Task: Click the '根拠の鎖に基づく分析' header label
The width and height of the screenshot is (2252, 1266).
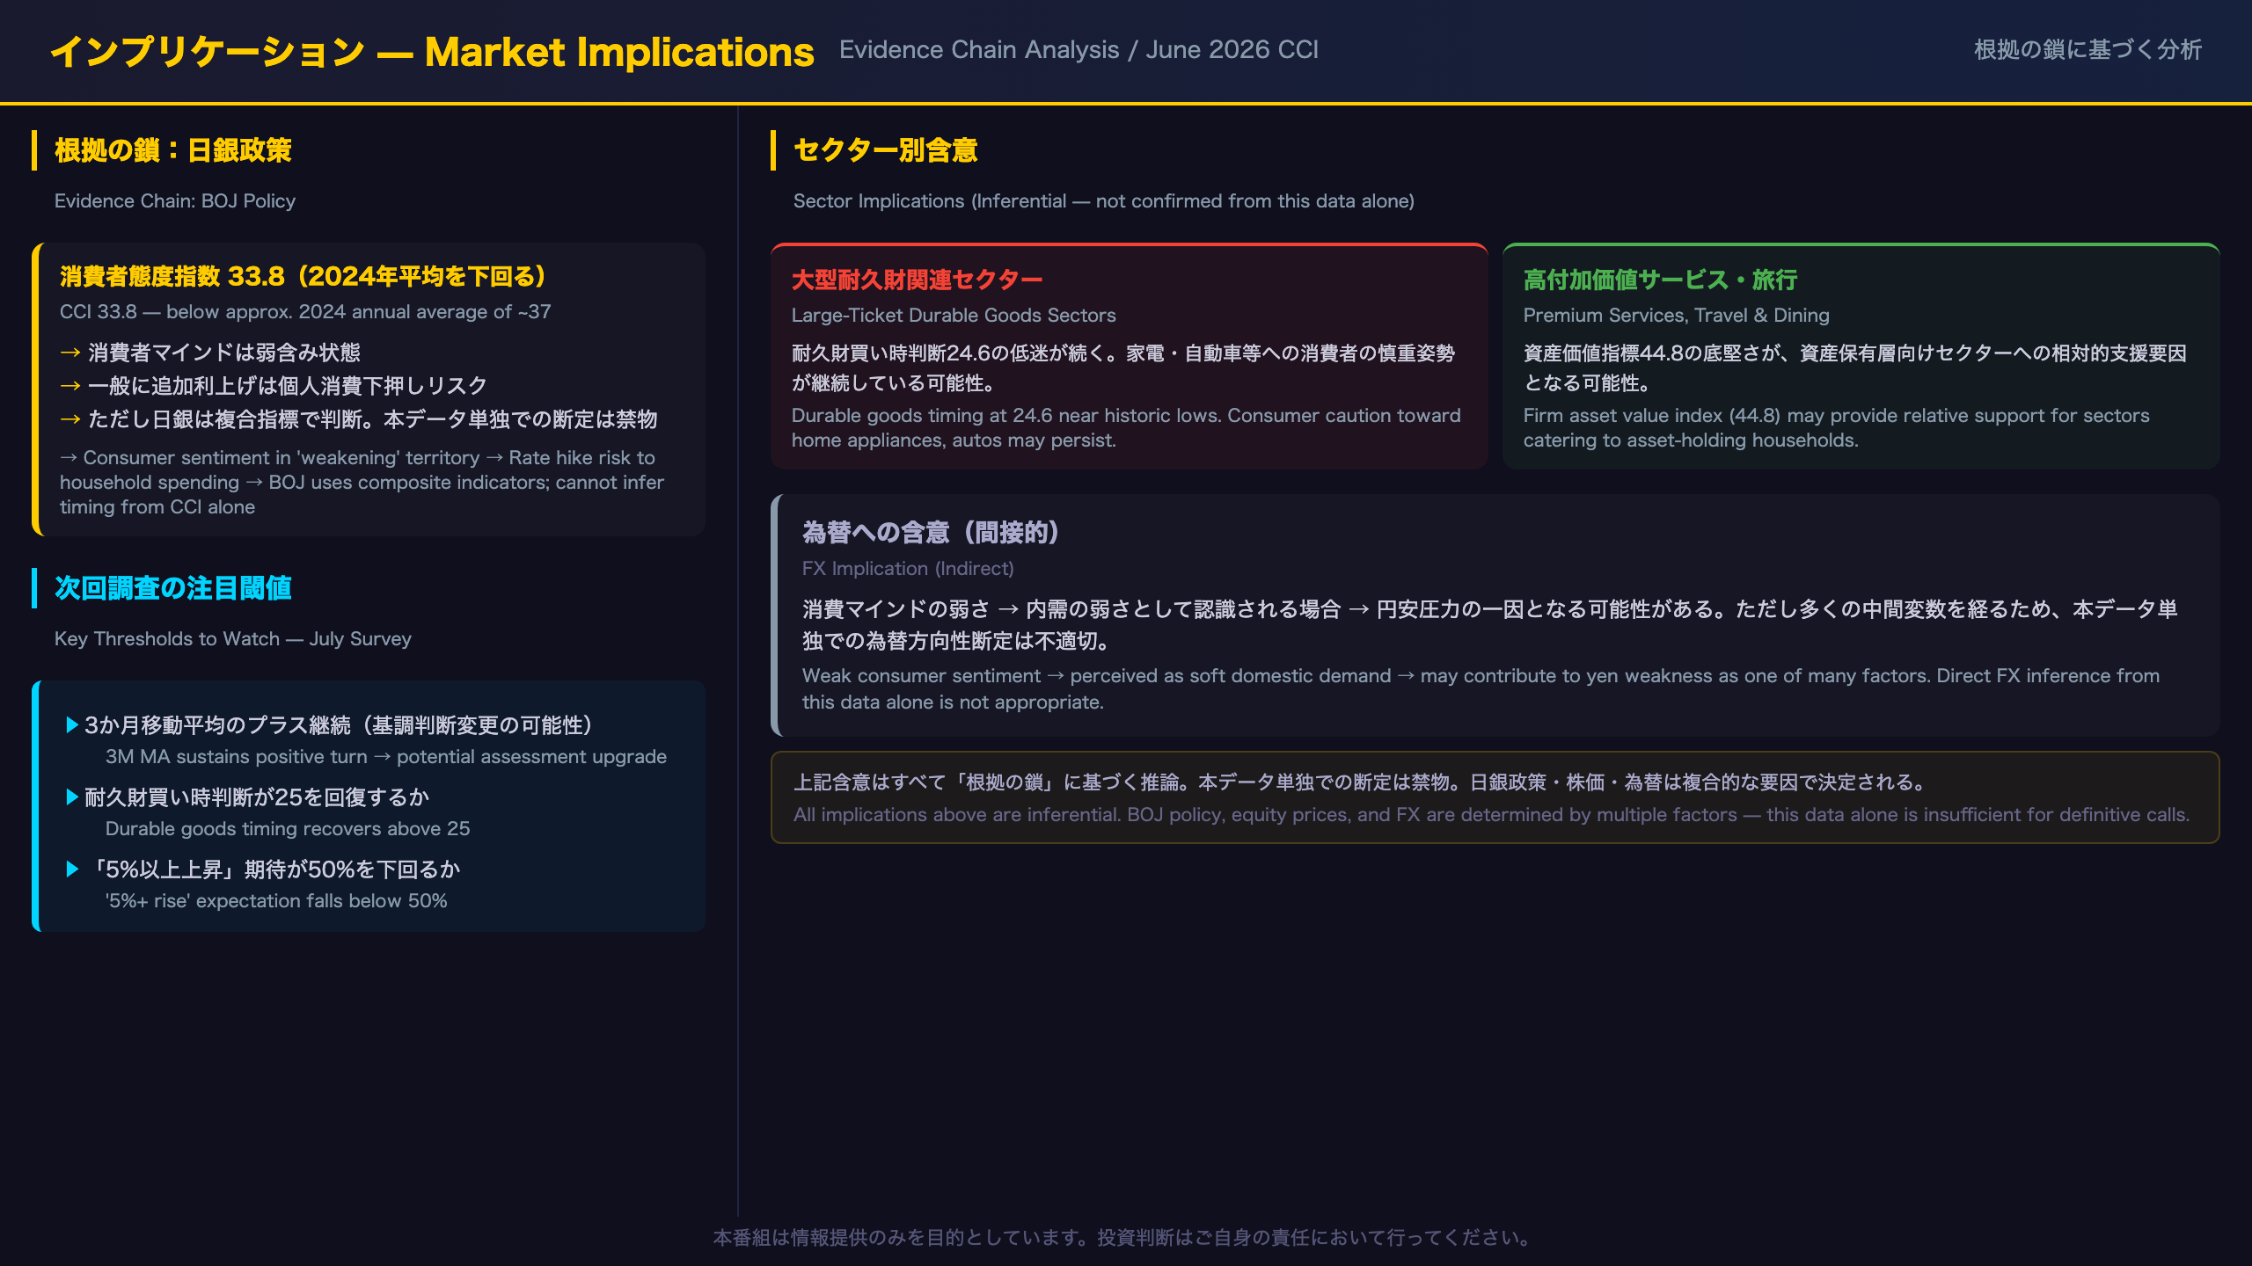Action: (2087, 50)
